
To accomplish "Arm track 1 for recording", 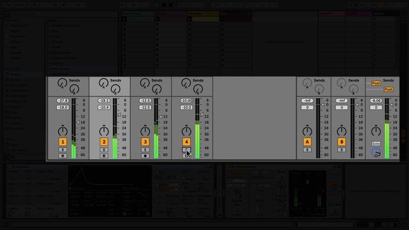I will point(63,156).
